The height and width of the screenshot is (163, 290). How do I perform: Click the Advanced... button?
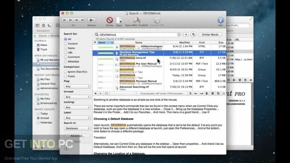click(77, 136)
